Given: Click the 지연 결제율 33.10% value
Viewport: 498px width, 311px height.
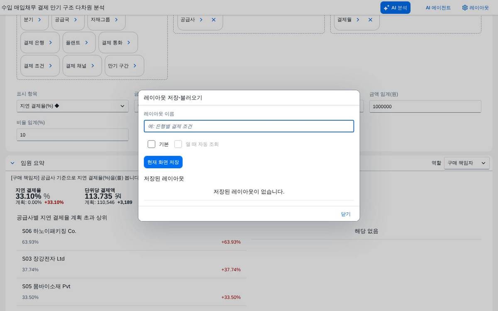Looking at the screenshot, I should pyautogui.click(x=29, y=196).
